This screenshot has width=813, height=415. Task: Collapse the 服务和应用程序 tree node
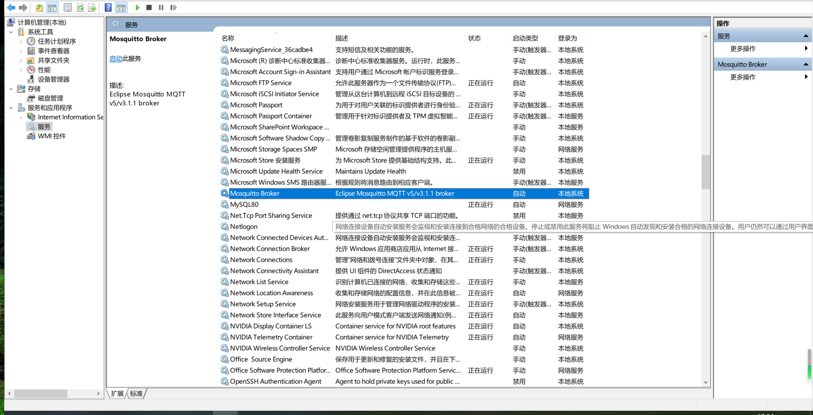pyautogui.click(x=11, y=108)
